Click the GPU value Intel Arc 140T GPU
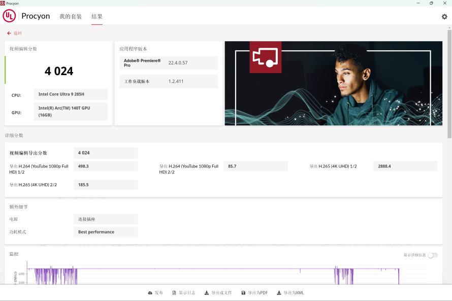The width and height of the screenshot is (452, 301). point(71,112)
